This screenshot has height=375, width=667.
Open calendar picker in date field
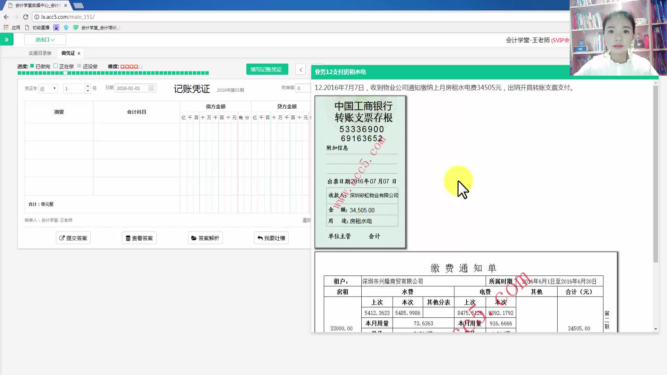click(x=151, y=88)
